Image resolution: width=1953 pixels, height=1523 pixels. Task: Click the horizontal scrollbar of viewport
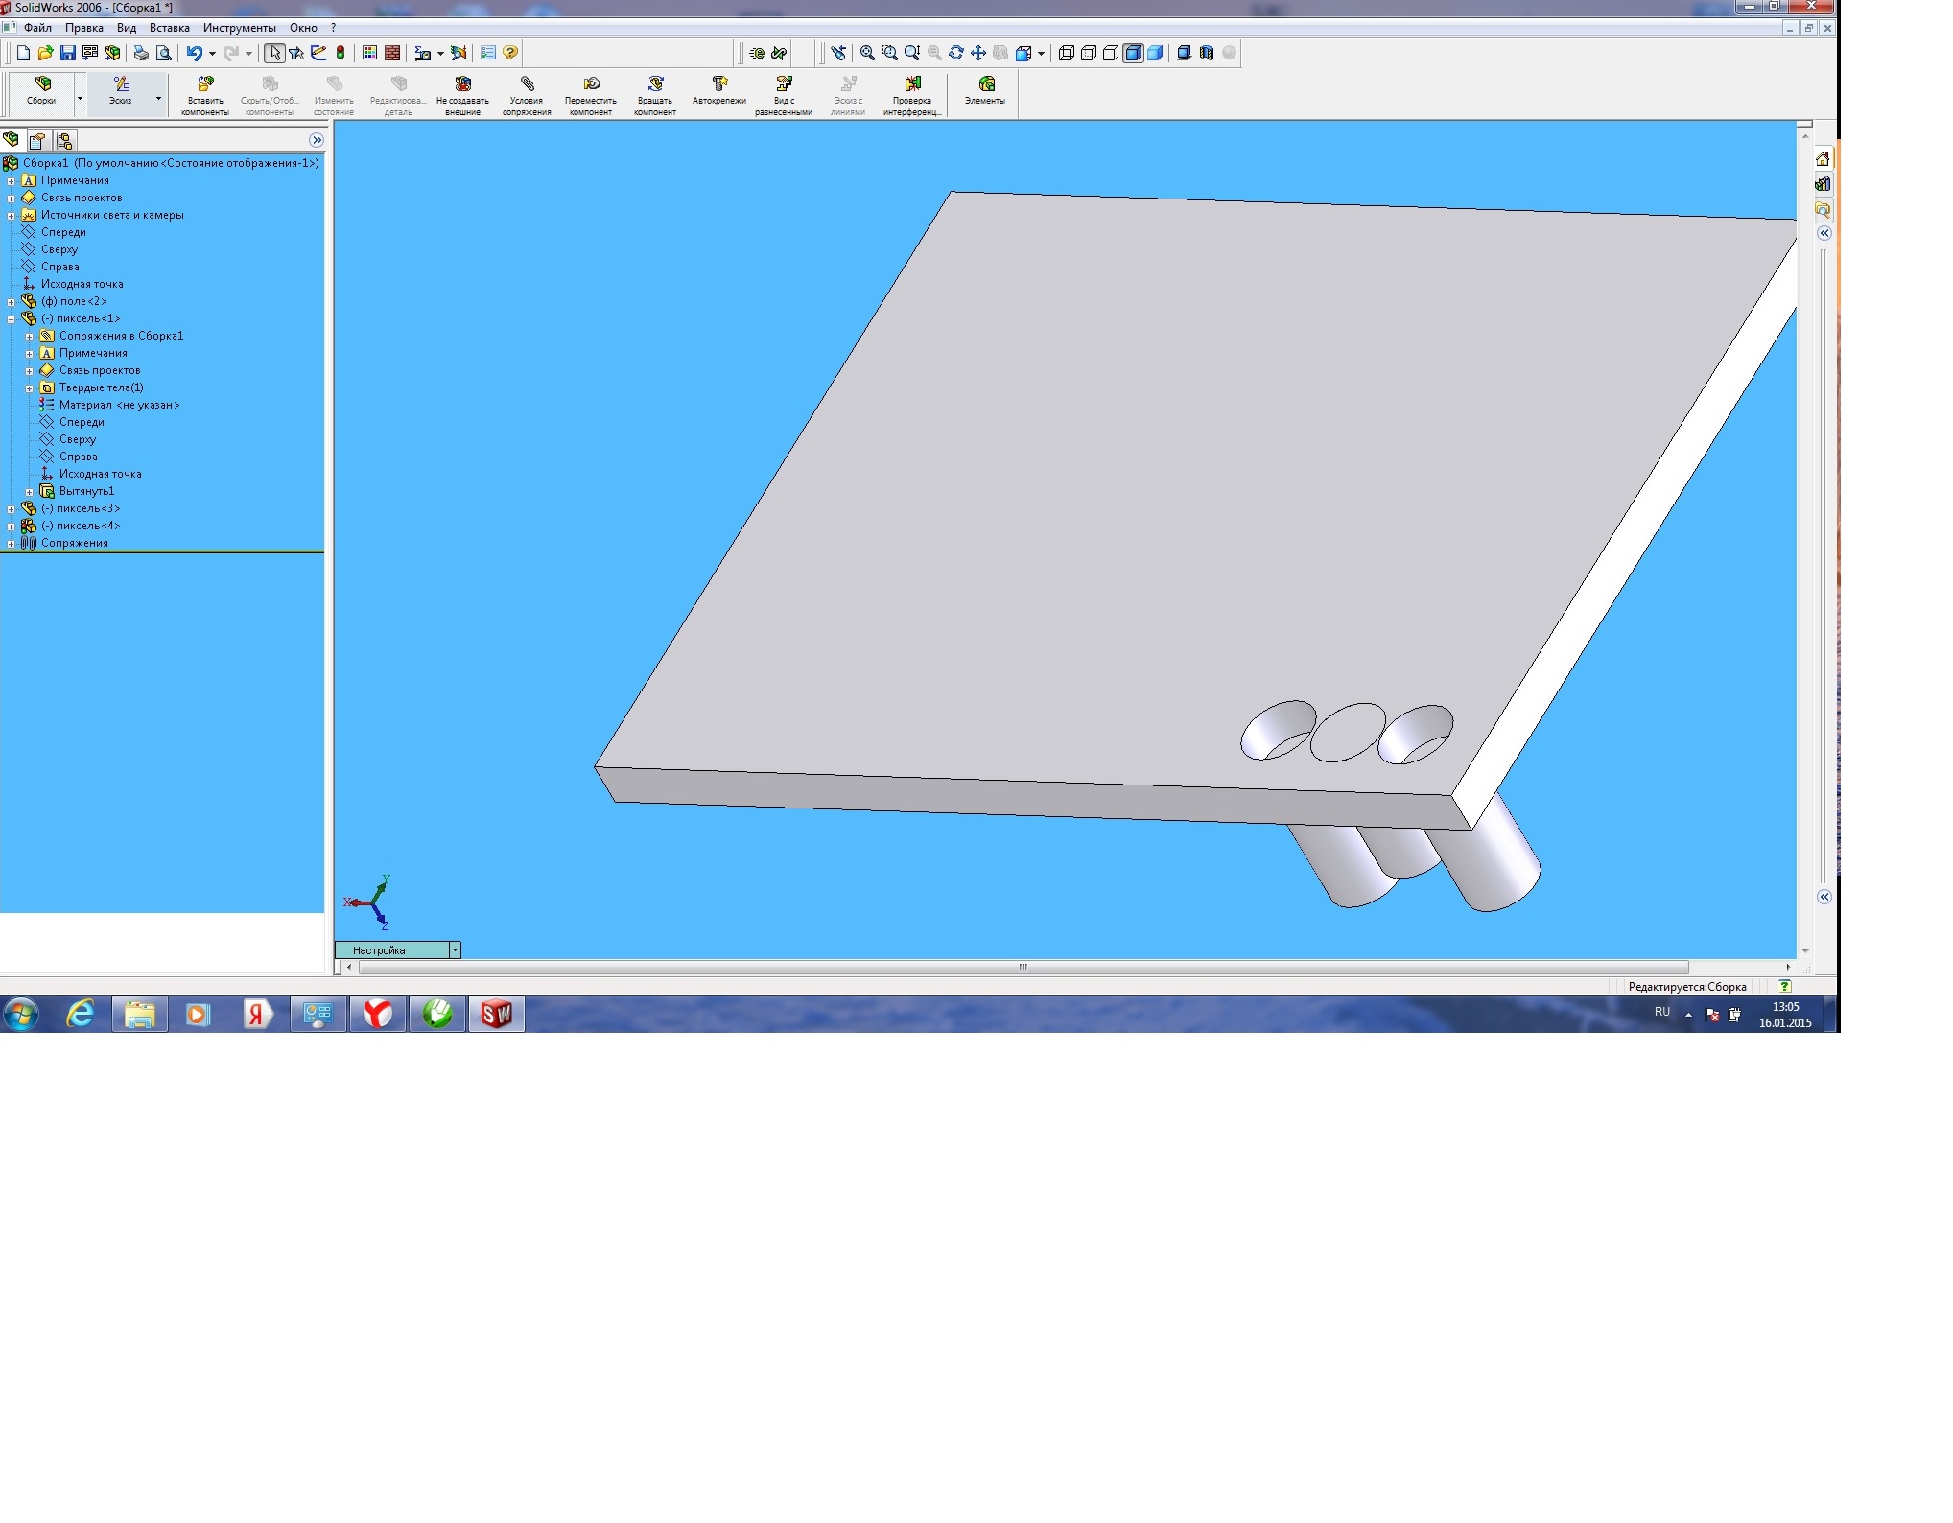(x=1023, y=967)
